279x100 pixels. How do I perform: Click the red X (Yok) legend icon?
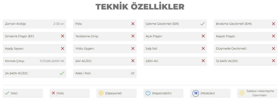pos(53,93)
